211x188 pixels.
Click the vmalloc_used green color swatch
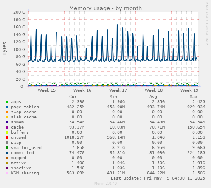pos(7,148)
